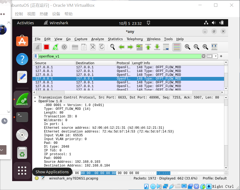Open the Help menu

point(180,39)
